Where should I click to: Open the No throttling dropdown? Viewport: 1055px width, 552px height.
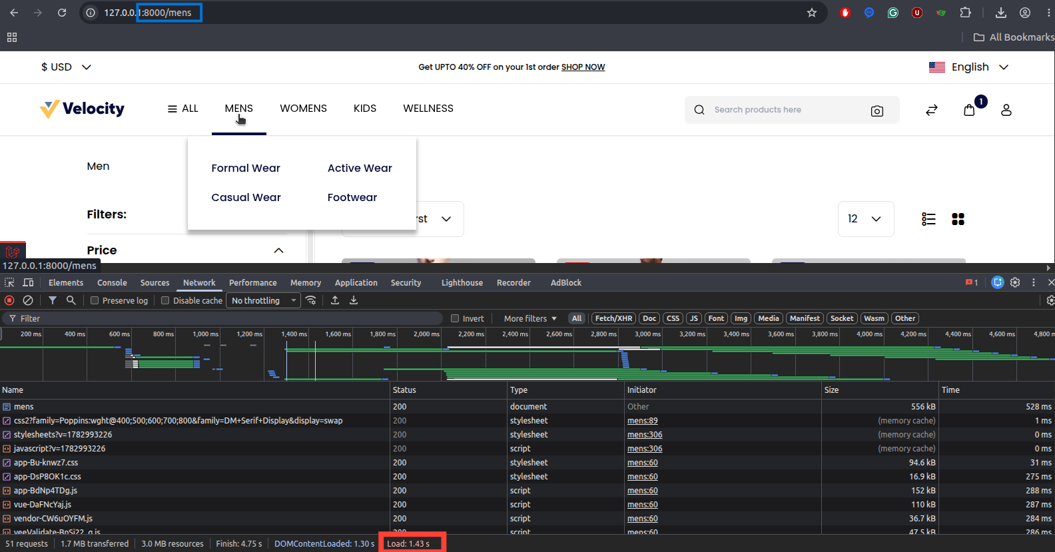click(x=264, y=300)
